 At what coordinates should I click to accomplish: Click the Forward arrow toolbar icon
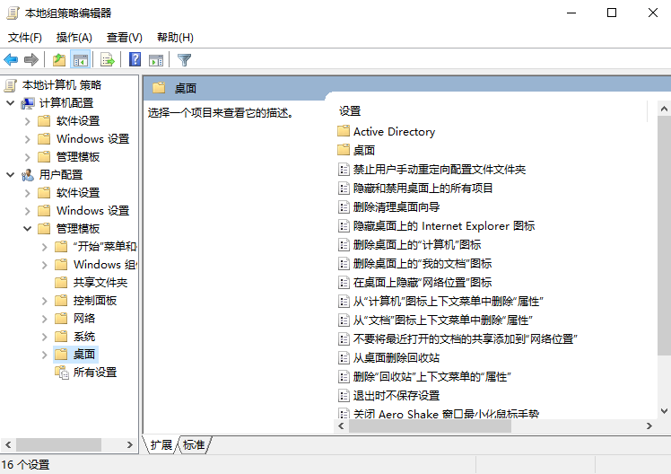(x=31, y=60)
